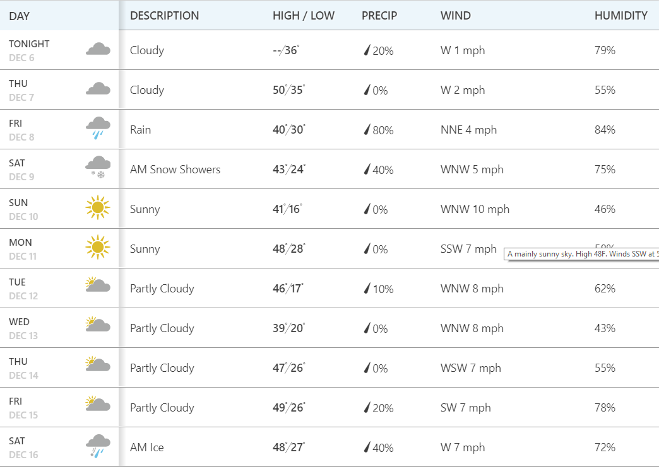Click the WNW 10 mph wind value
Image resolution: width=659 pixels, height=467 pixels.
click(475, 209)
